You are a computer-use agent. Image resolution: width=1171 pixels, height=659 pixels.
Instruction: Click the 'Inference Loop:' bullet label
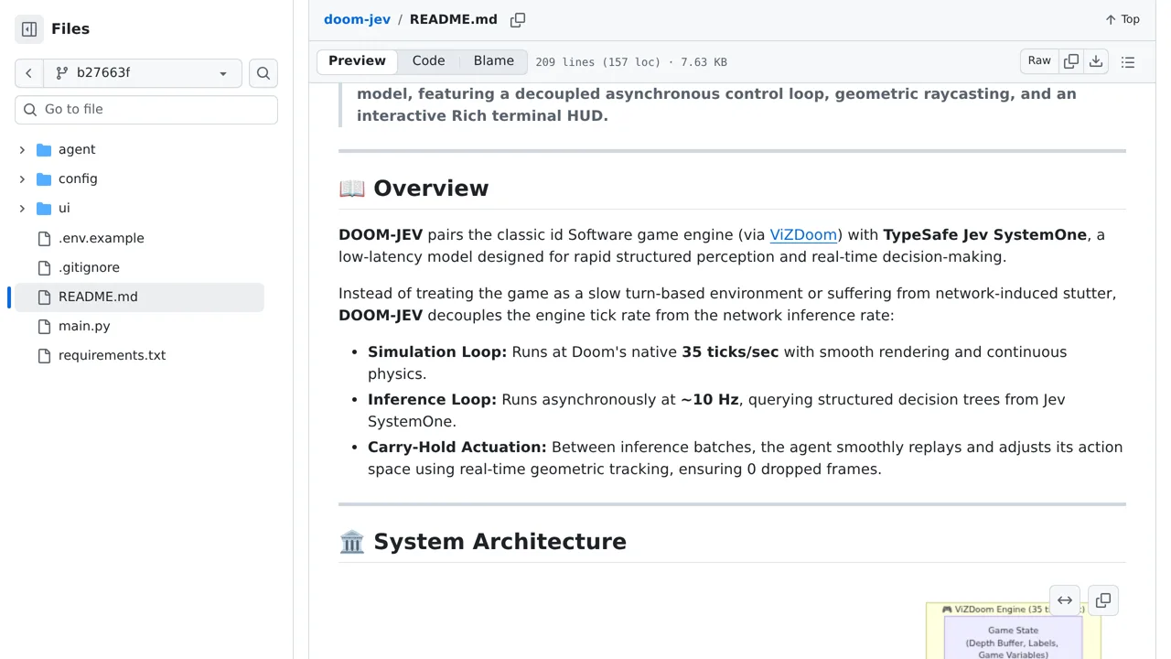pyautogui.click(x=432, y=400)
